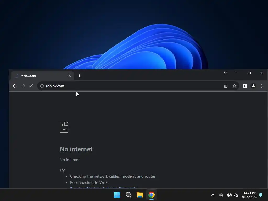Select the roblox.com tab
The width and height of the screenshot is (268, 201).
pyautogui.click(x=42, y=76)
